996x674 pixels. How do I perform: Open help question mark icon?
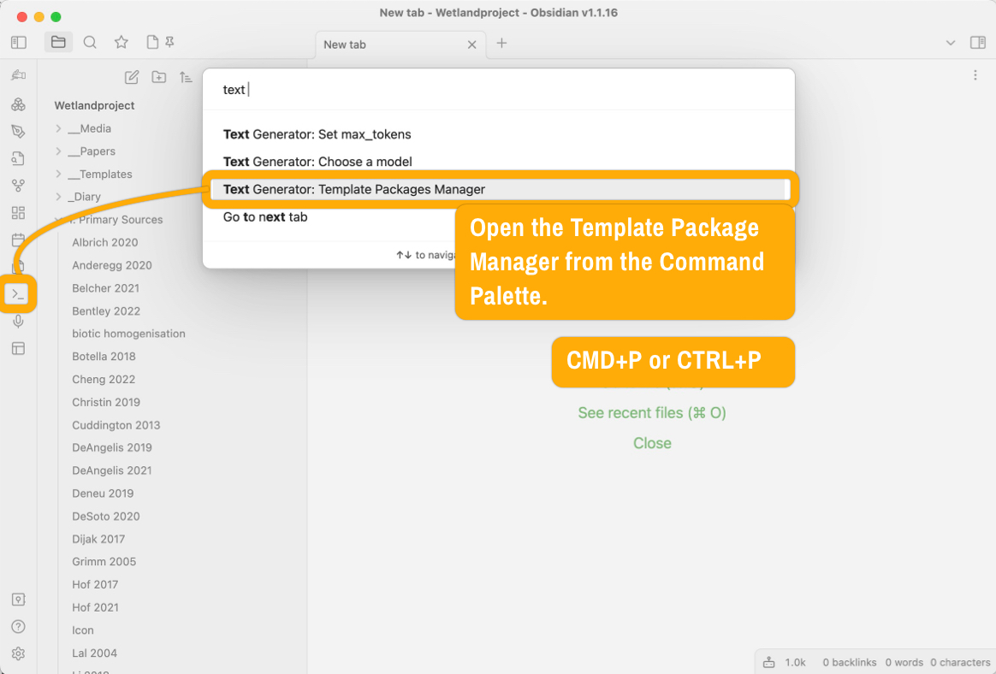pos(19,627)
